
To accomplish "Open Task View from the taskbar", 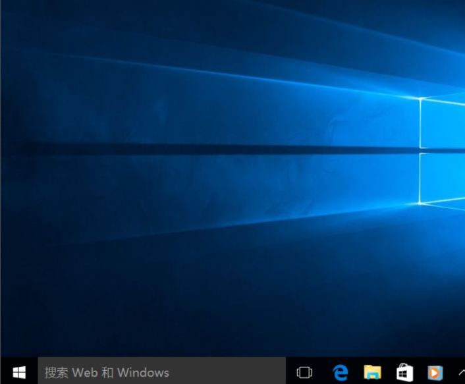I will click(304, 372).
